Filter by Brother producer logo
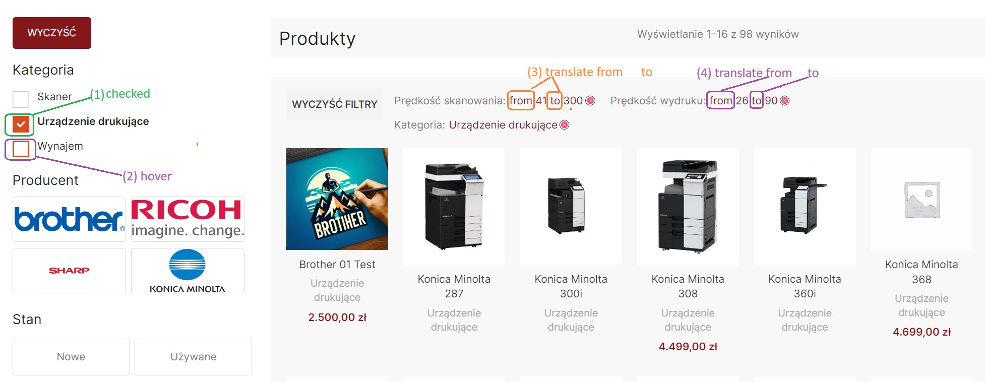985x382 pixels. coord(69,219)
